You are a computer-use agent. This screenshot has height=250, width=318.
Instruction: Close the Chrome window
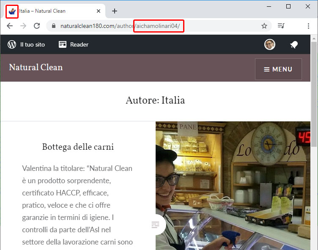[308, 6]
